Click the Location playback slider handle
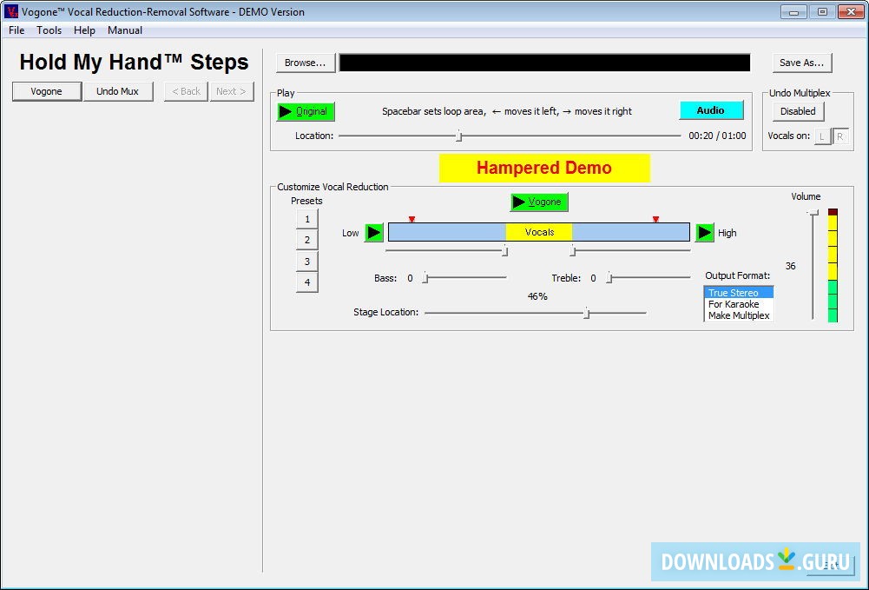Screen dimensions: 869x590 coord(459,136)
